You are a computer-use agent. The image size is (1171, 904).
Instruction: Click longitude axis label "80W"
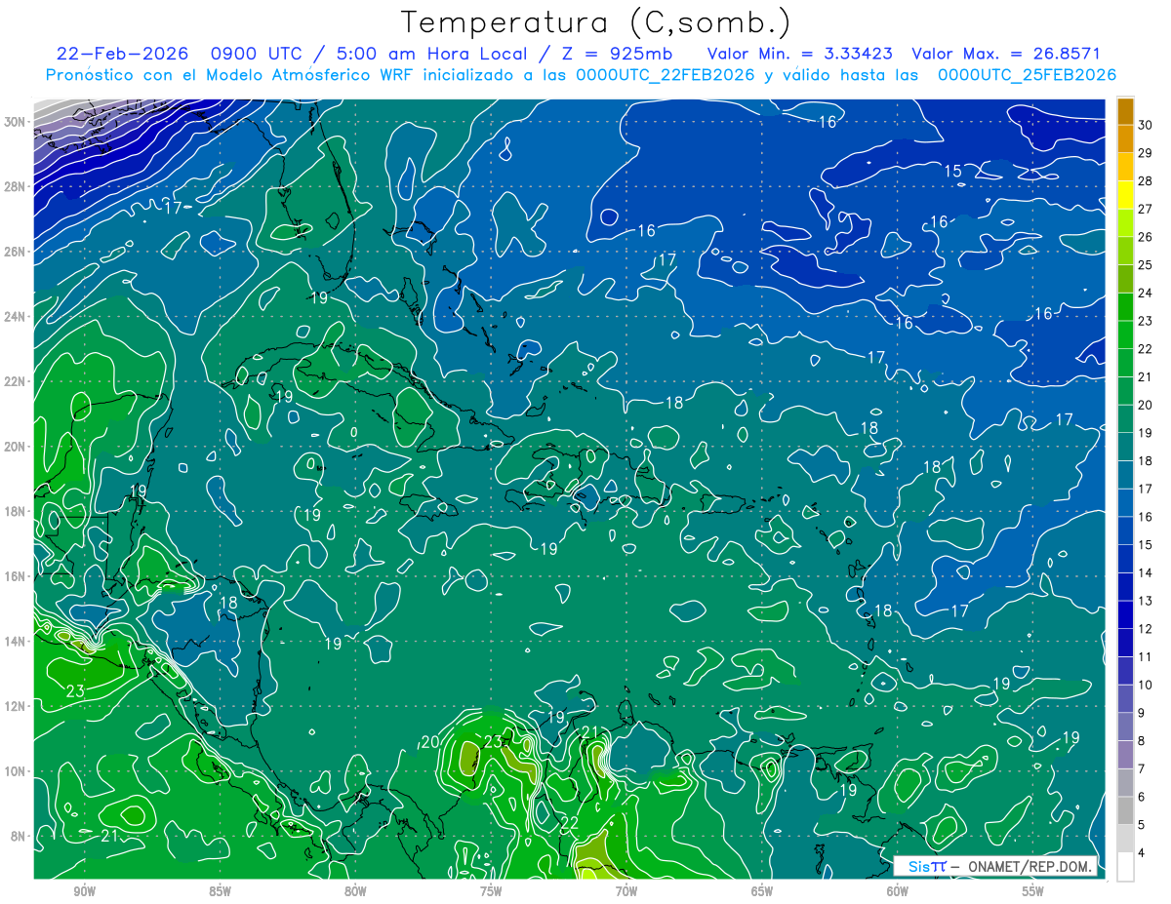pos(355,891)
